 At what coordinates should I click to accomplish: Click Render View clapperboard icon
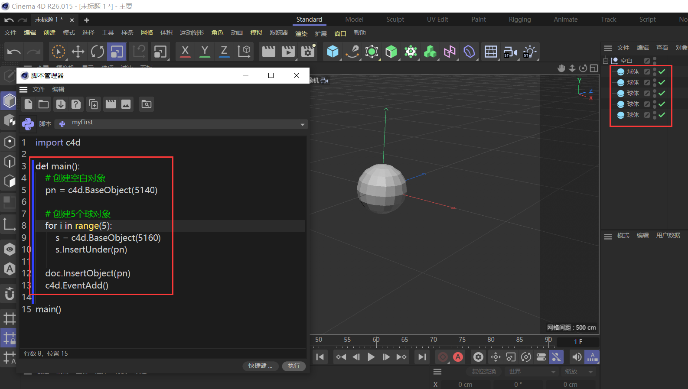pyautogui.click(x=268, y=52)
